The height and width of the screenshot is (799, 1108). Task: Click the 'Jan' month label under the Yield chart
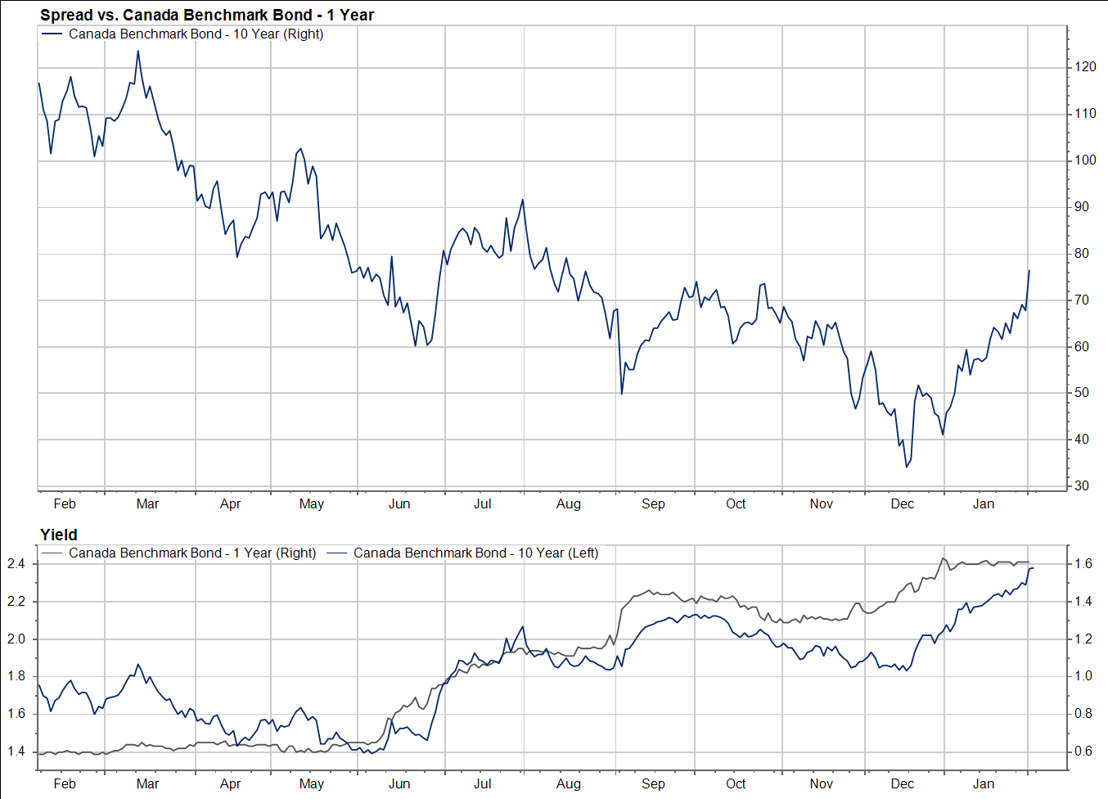[x=984, y=783]
